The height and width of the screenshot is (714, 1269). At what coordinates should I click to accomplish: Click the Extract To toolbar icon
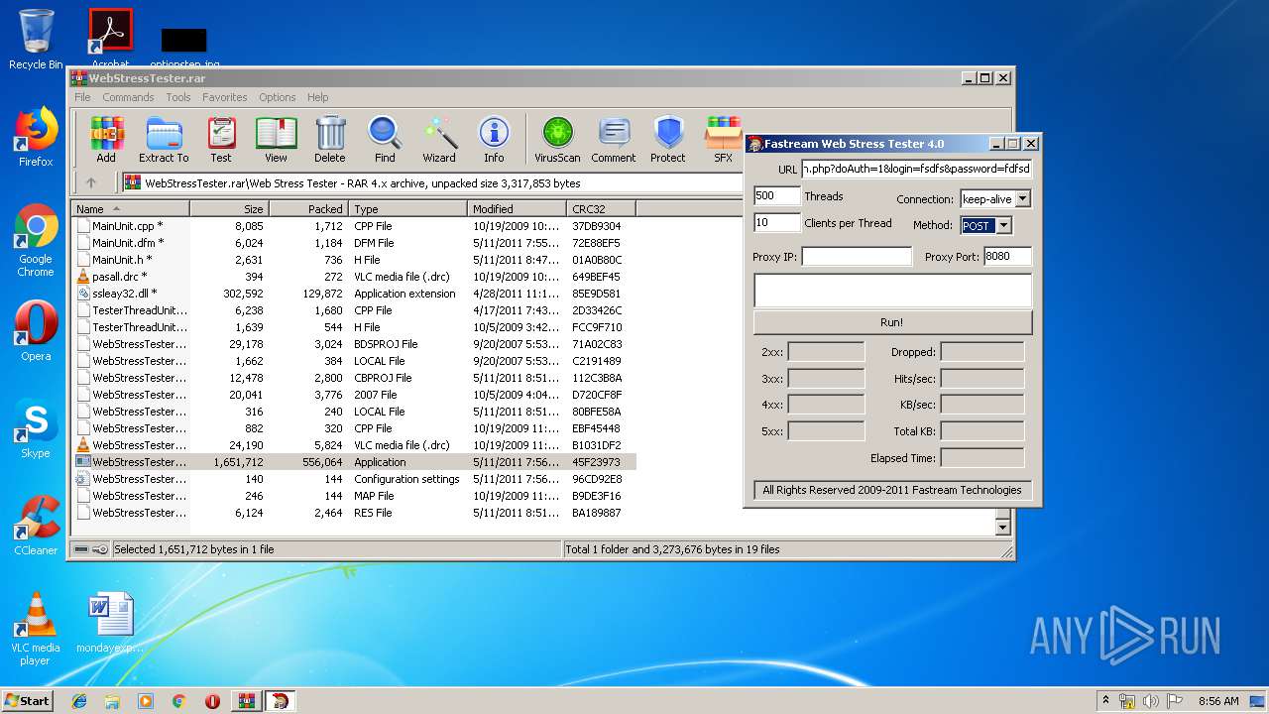(x=164, y=139)
